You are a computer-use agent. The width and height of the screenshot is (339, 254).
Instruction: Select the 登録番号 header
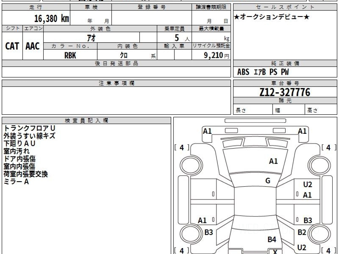[152, 7]
